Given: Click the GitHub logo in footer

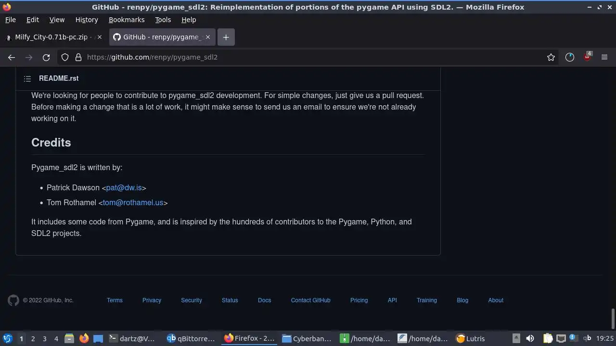Looking at the screenshot, I should click(13, 300).
